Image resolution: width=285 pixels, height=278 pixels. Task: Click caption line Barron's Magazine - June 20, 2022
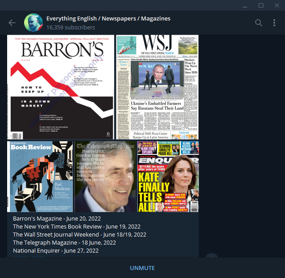point(57,219)
